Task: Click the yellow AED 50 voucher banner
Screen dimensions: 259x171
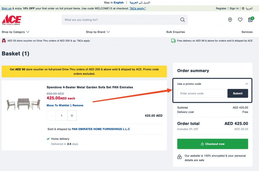Action: point(84,72)
